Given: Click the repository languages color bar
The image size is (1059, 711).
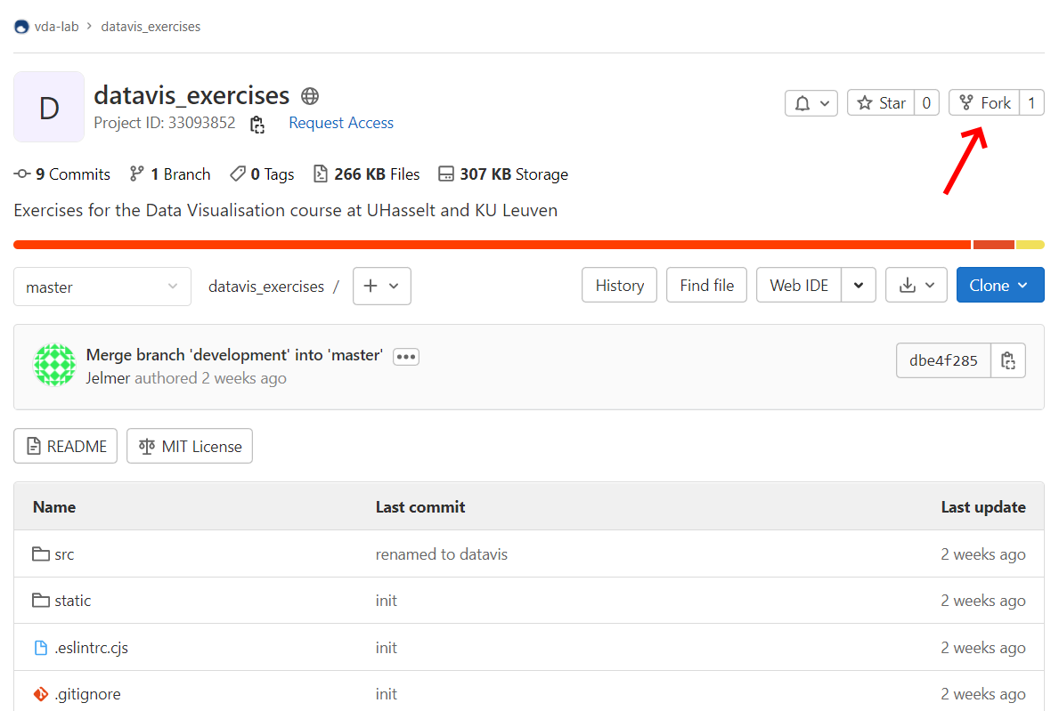Looking at the screenshot, I should (492, 245).
